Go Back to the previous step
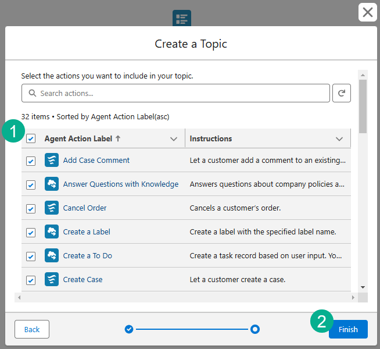Image resolution: width=380 pixels, height=349 pixels. coord(32,329)
